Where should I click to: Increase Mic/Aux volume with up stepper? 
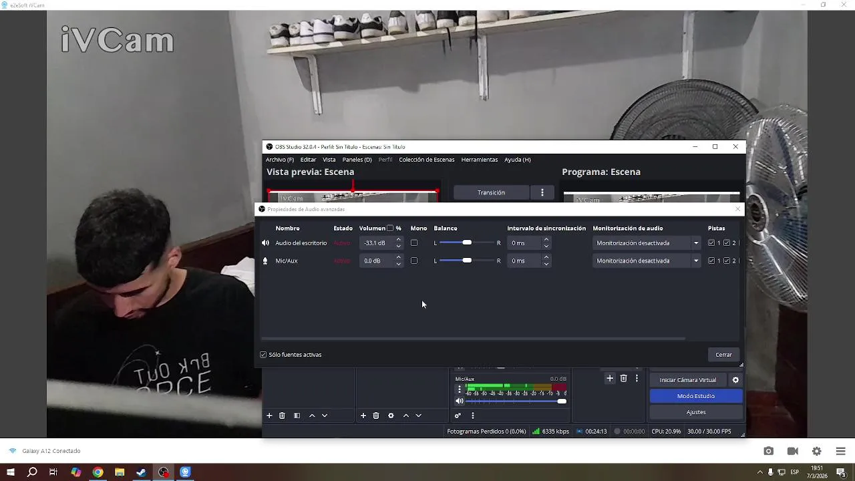coord(399,258)
